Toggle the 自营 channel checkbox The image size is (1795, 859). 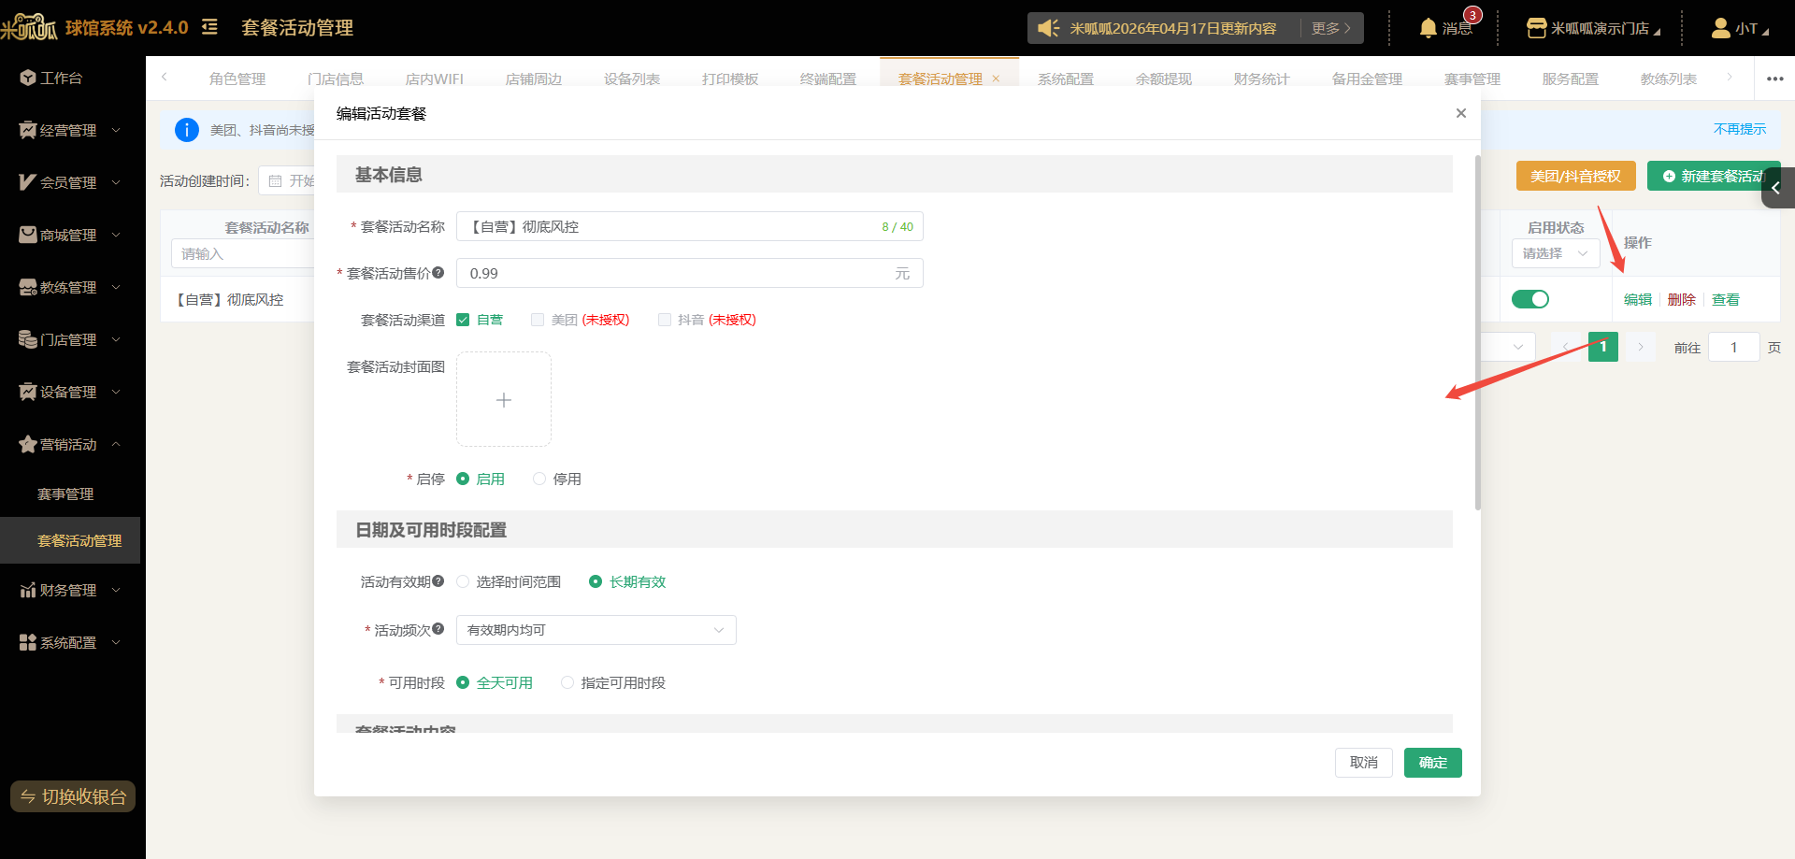463,320
